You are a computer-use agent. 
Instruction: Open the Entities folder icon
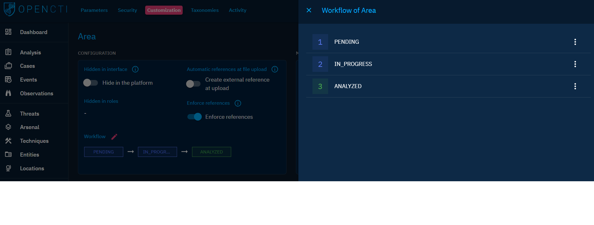click(8, 154)
